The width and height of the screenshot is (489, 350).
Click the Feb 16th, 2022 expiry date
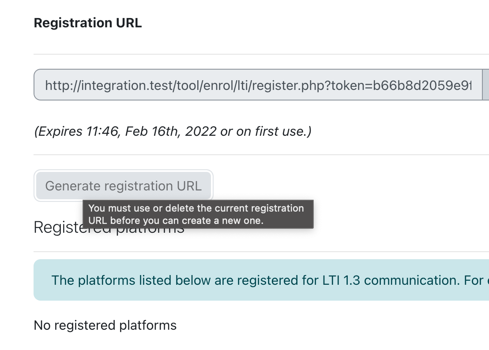pos(171,131)
